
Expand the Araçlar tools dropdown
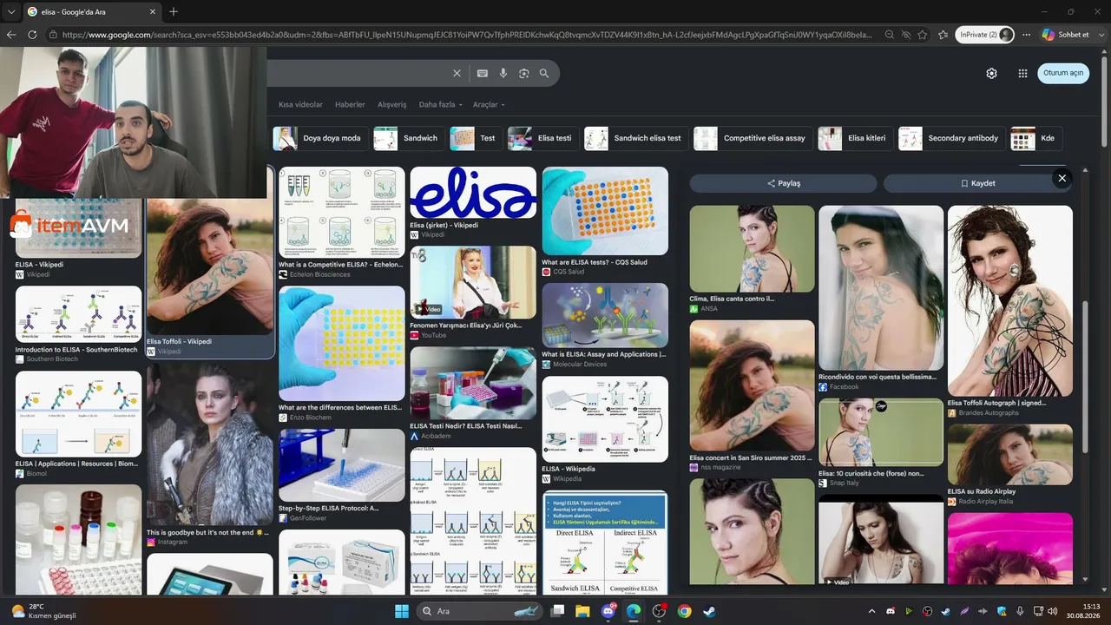pos(489,105)
